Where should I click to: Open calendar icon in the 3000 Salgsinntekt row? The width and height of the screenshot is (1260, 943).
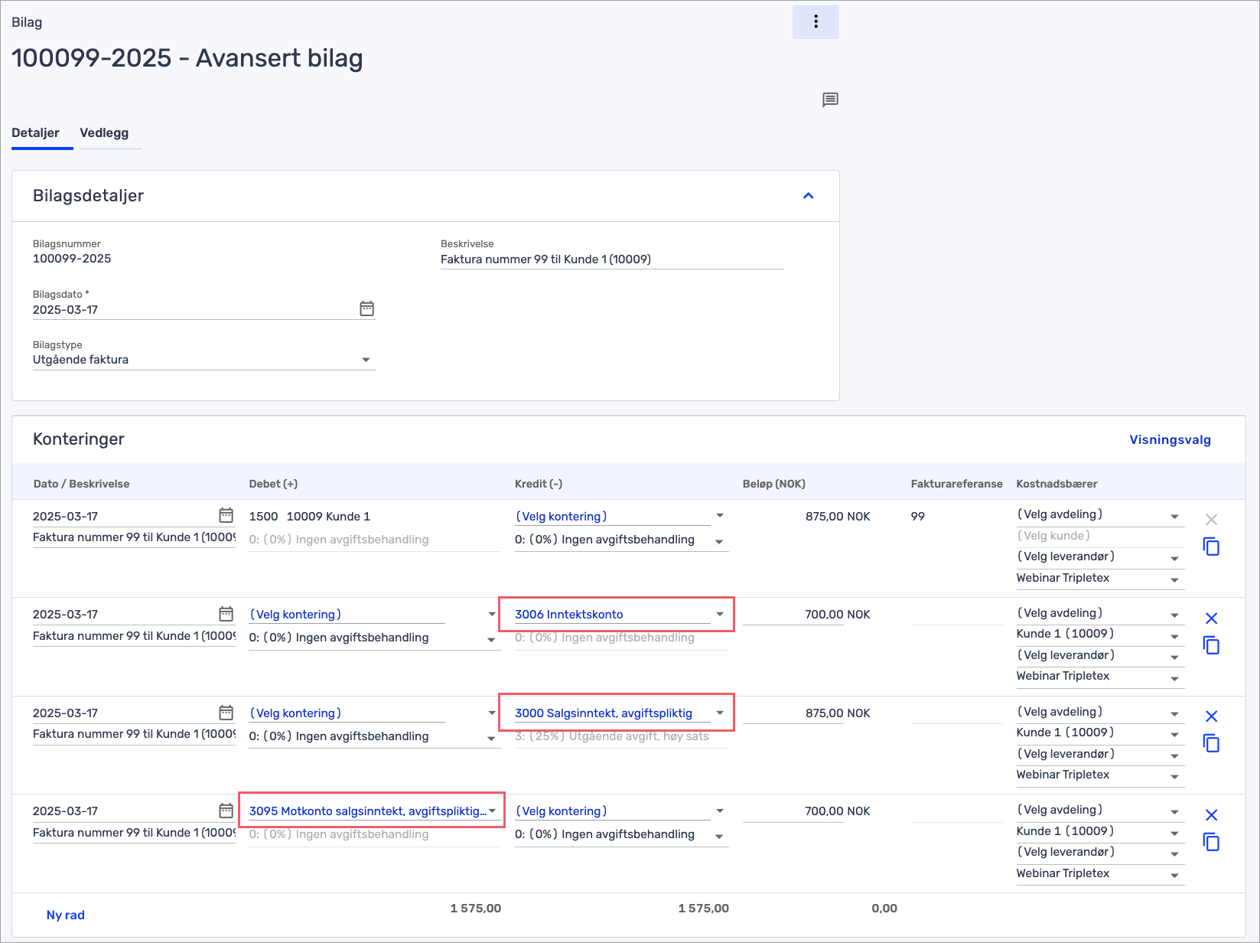[226, 713]
